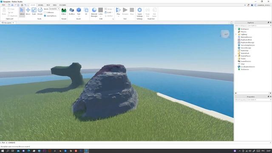Image resolution: width=272 pixels, height=153 pixels.
Task: Click Explorer horizontal scrollbar right arrow
Action: pos(270,93)
